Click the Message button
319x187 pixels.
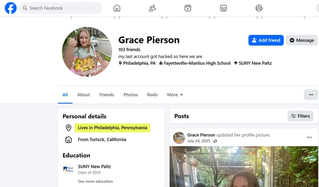tap(302, 40)
